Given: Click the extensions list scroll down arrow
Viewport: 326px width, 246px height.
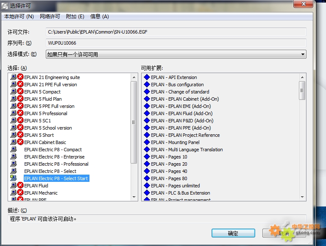Looking at the screenshot, I should (302, 197).
